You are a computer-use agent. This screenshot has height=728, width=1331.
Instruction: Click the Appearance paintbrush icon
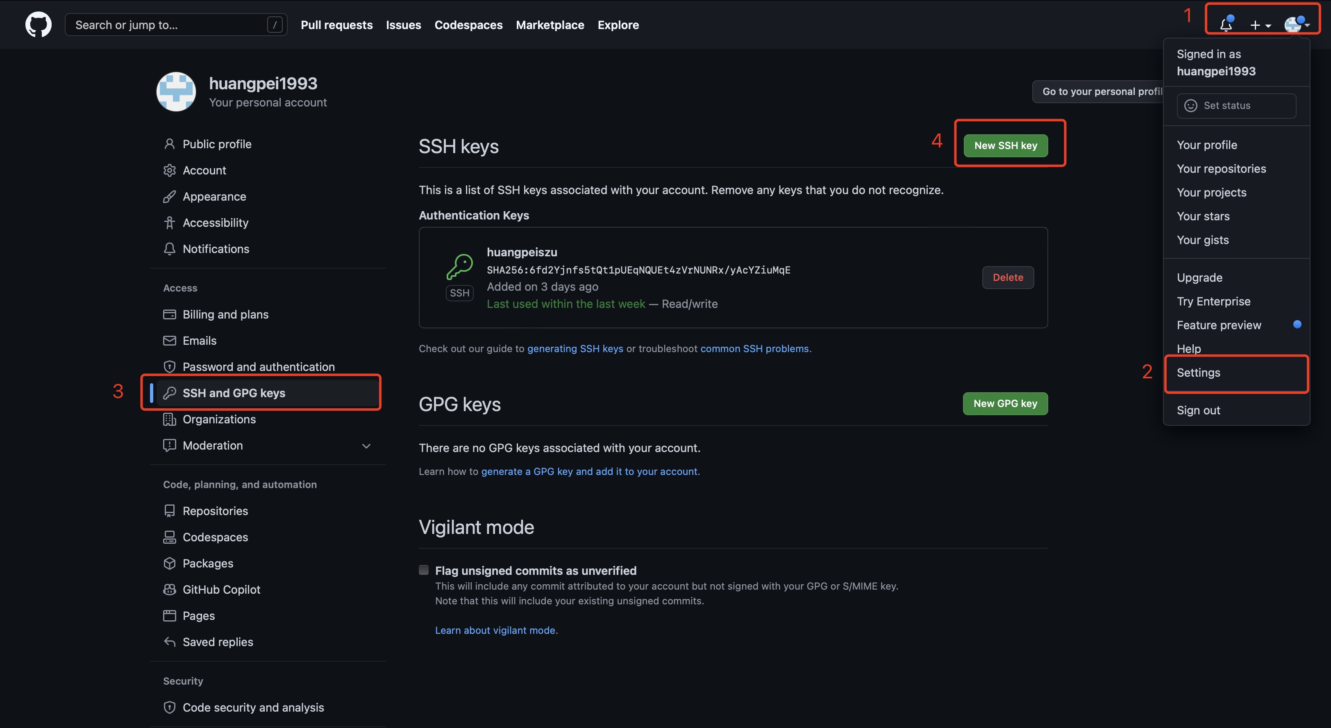(x=170, y=197)
